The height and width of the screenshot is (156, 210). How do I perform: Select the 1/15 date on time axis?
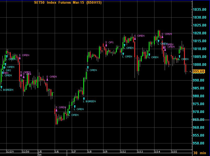pos(174,152)
